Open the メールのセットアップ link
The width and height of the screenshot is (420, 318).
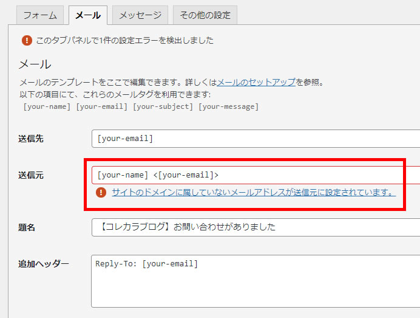tap(256, 82)
